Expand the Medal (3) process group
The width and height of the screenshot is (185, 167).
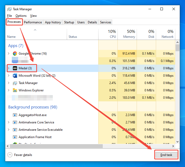(x=8, y=68)
